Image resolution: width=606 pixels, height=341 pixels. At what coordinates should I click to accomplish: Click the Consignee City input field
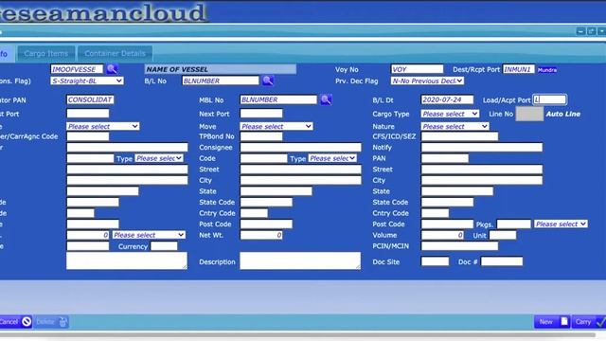[x=301, y=180]
